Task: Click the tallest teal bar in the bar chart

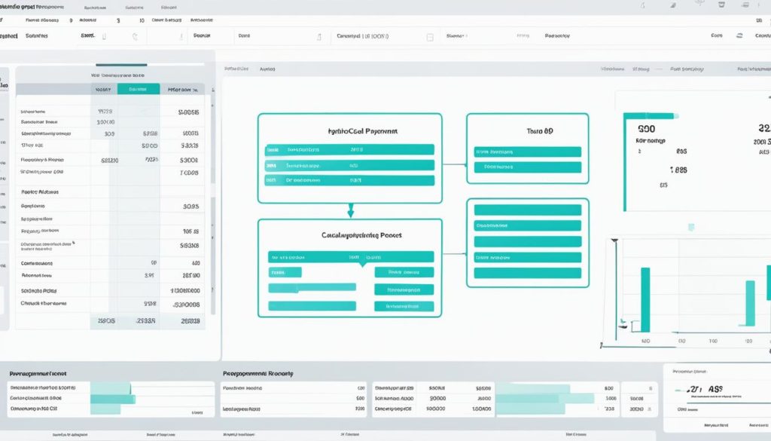Action: tap(645, 299)
